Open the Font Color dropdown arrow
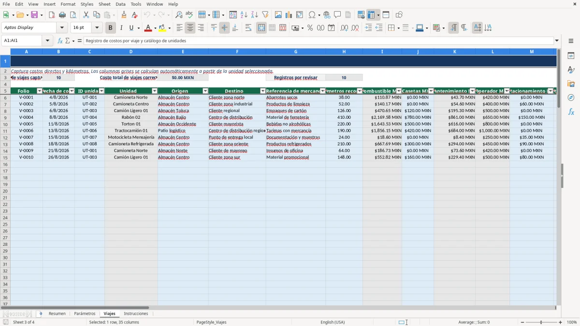 (155, 28)
